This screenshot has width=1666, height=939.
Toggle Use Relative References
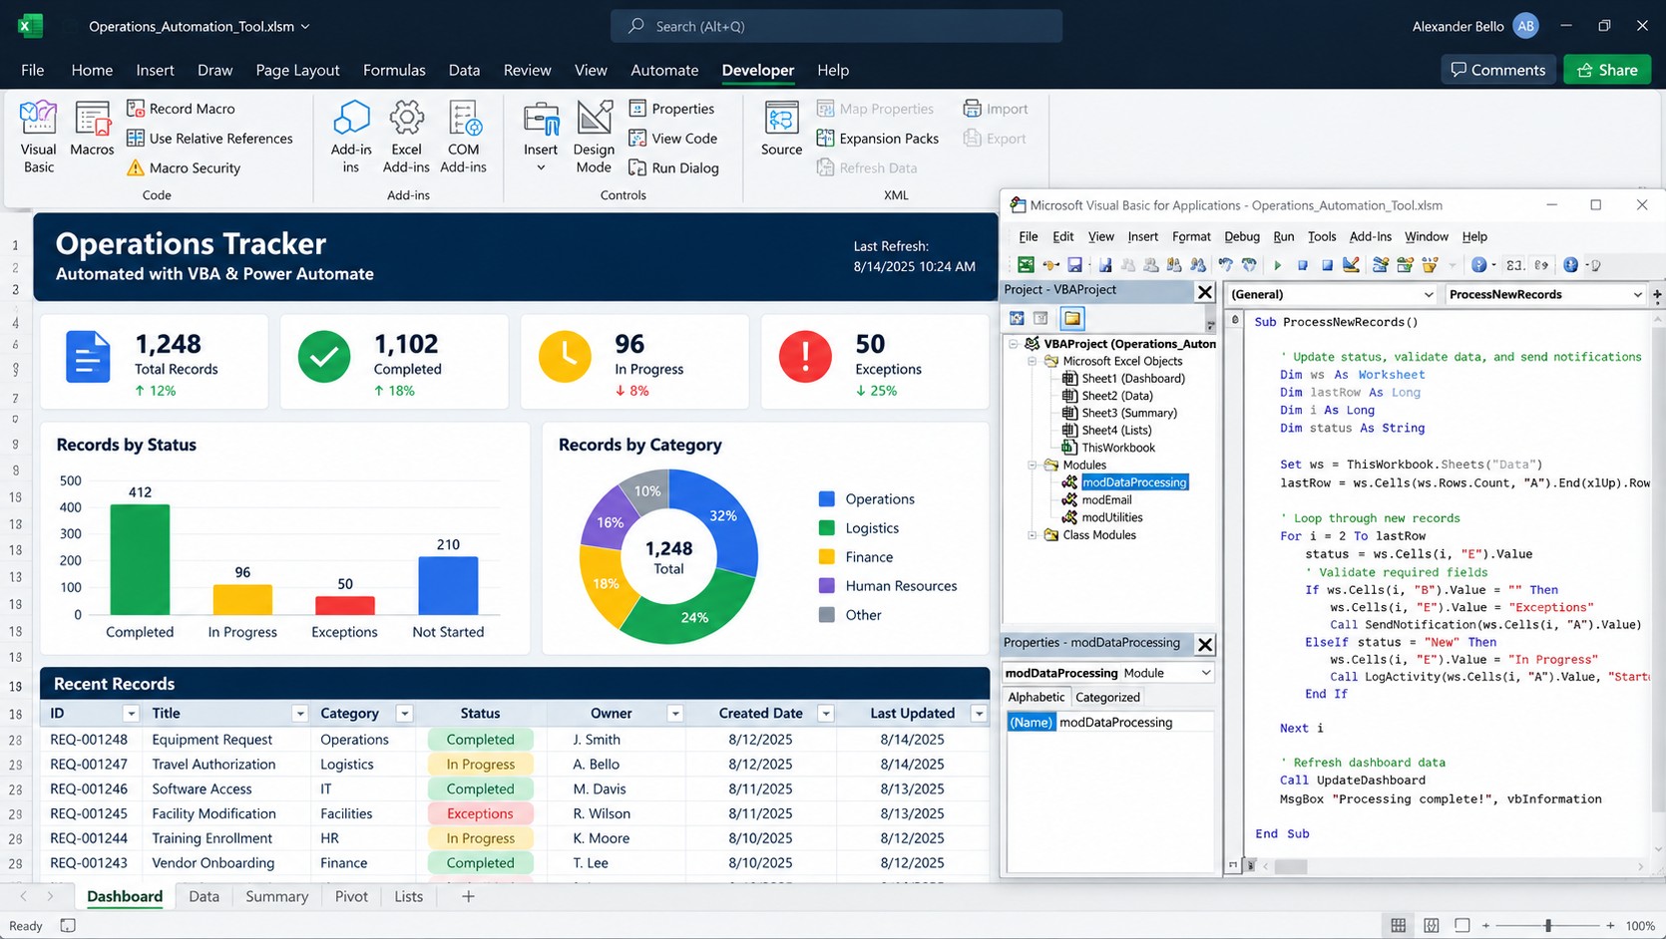pyautogui.click(x=209, y=138)
